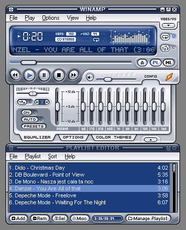Click the Add button in playlist
The width and height of the screenshot is (186, 230).
[18, 219]
